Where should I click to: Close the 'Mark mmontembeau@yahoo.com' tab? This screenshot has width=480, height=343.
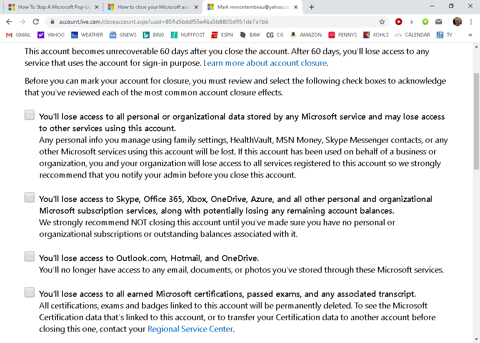tap(296, 7)
